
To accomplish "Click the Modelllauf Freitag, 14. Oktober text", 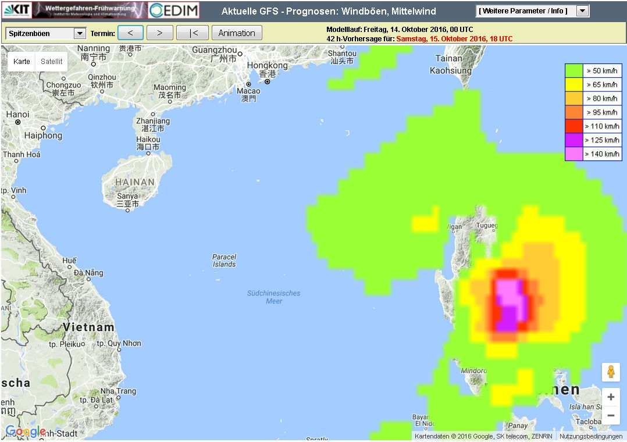I will pyautogui.click(x=400, y=30).
